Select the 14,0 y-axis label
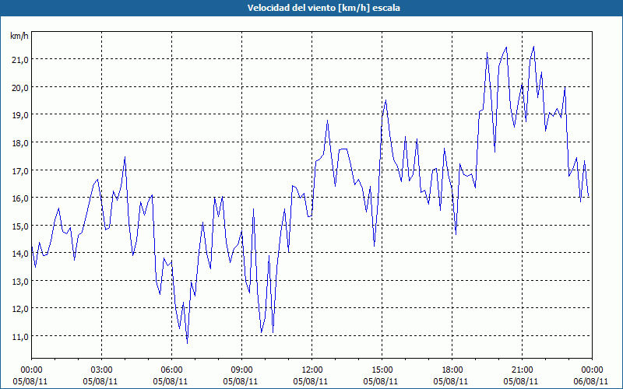Viewport: 623px width, 389px height. coord(20,254)
